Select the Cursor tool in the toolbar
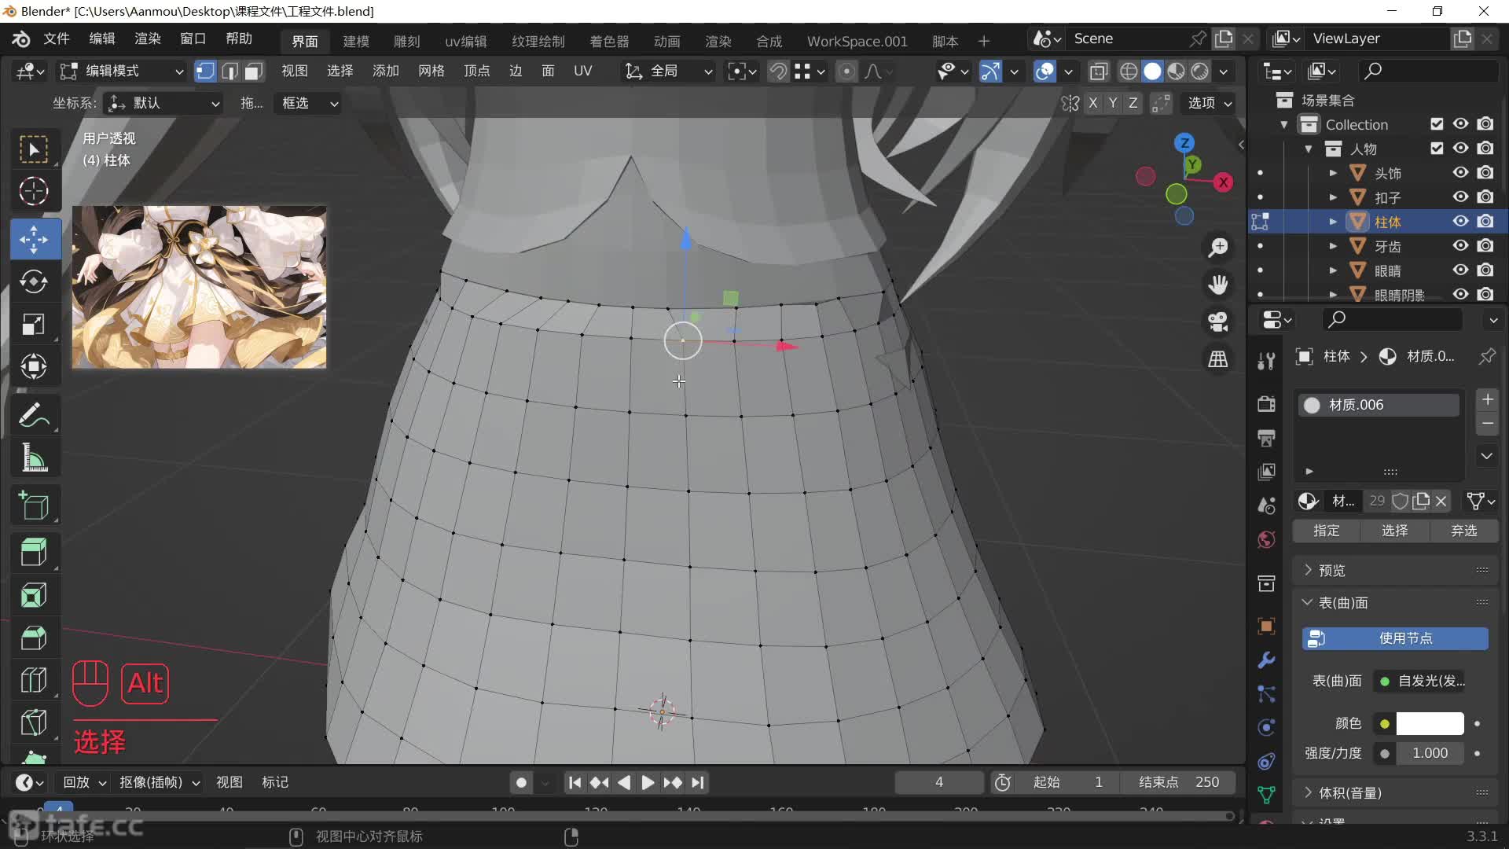Viewport: 1509px width, 849px height. (x=34, y=191)
